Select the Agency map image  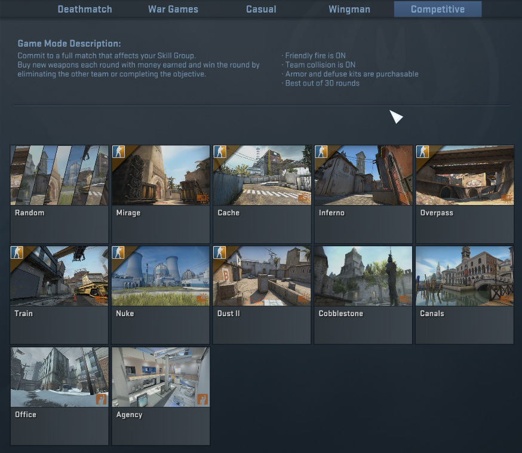pos(161,377)
